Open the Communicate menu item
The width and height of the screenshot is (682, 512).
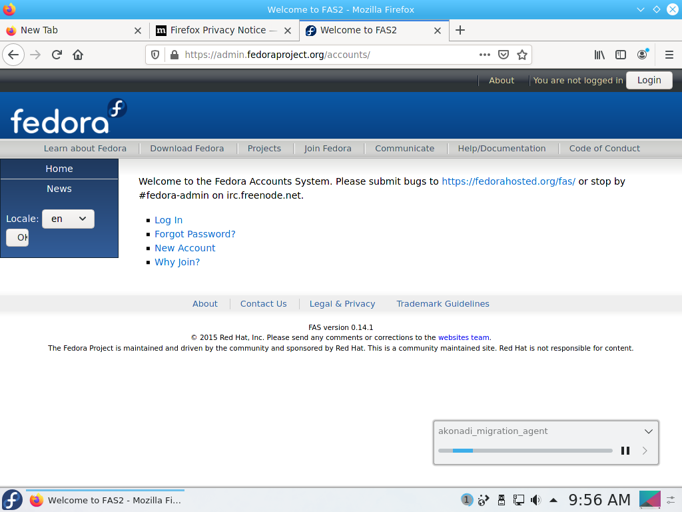click(404, 149)
